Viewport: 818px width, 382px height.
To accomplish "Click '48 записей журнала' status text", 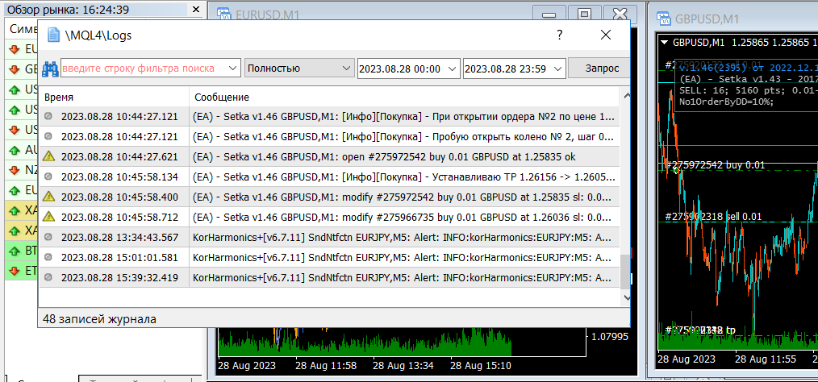I will tap(99, 318).
